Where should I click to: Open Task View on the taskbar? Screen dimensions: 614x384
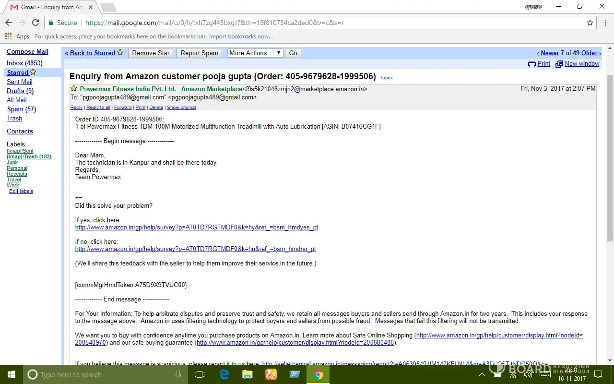[200, 374]
